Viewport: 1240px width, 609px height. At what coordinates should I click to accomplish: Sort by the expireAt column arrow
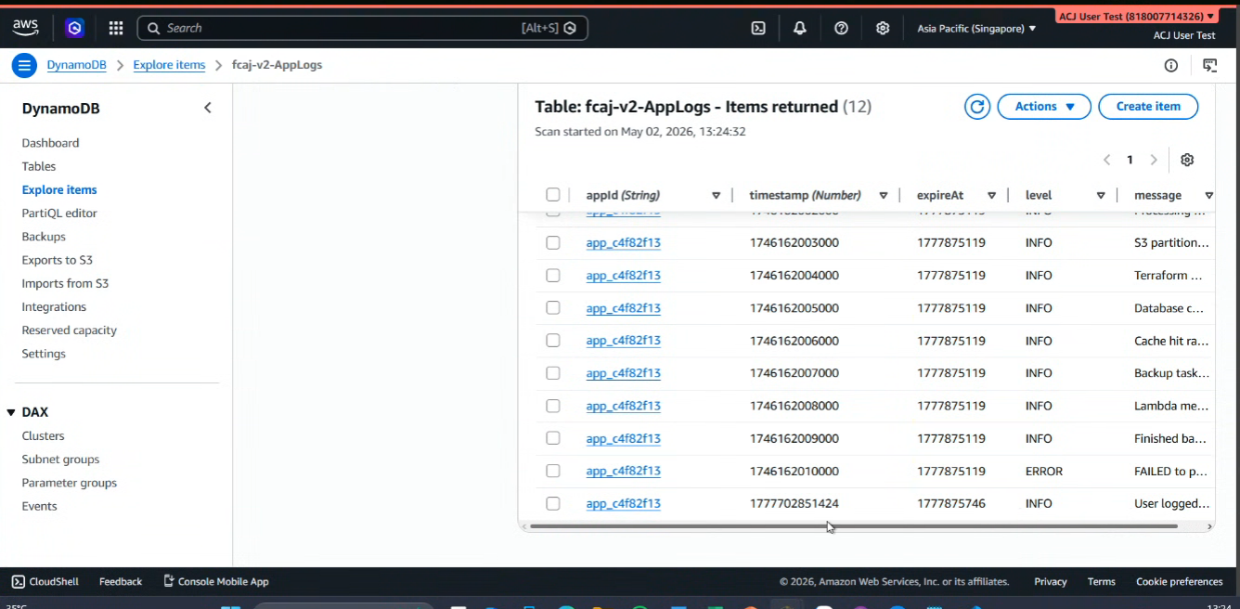992,195
